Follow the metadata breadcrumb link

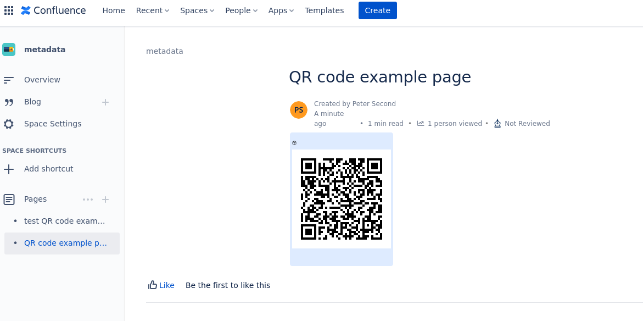pos(164,51)
